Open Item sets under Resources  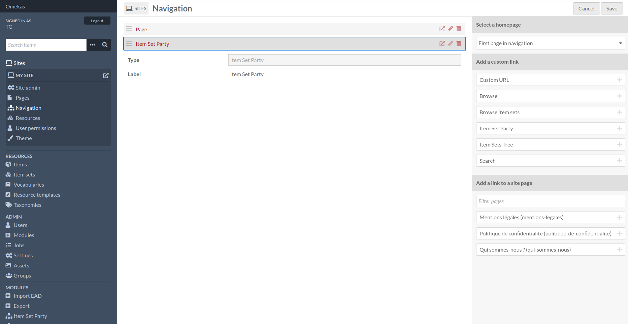21,174
